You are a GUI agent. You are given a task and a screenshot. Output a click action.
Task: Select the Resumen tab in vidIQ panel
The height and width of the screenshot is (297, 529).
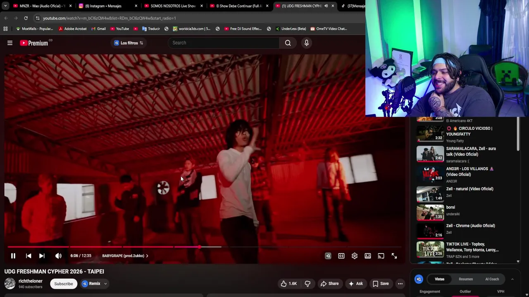coord(466,279)
